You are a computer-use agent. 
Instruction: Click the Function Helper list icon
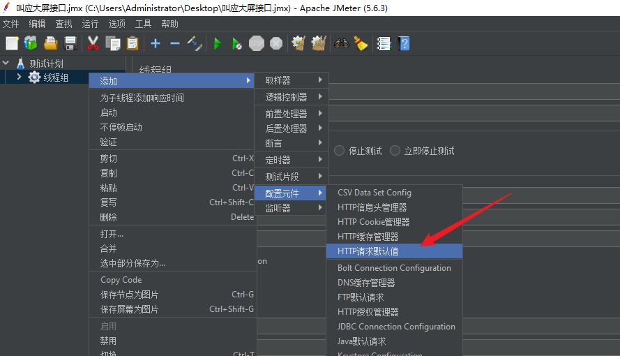[x=384, y=43]
